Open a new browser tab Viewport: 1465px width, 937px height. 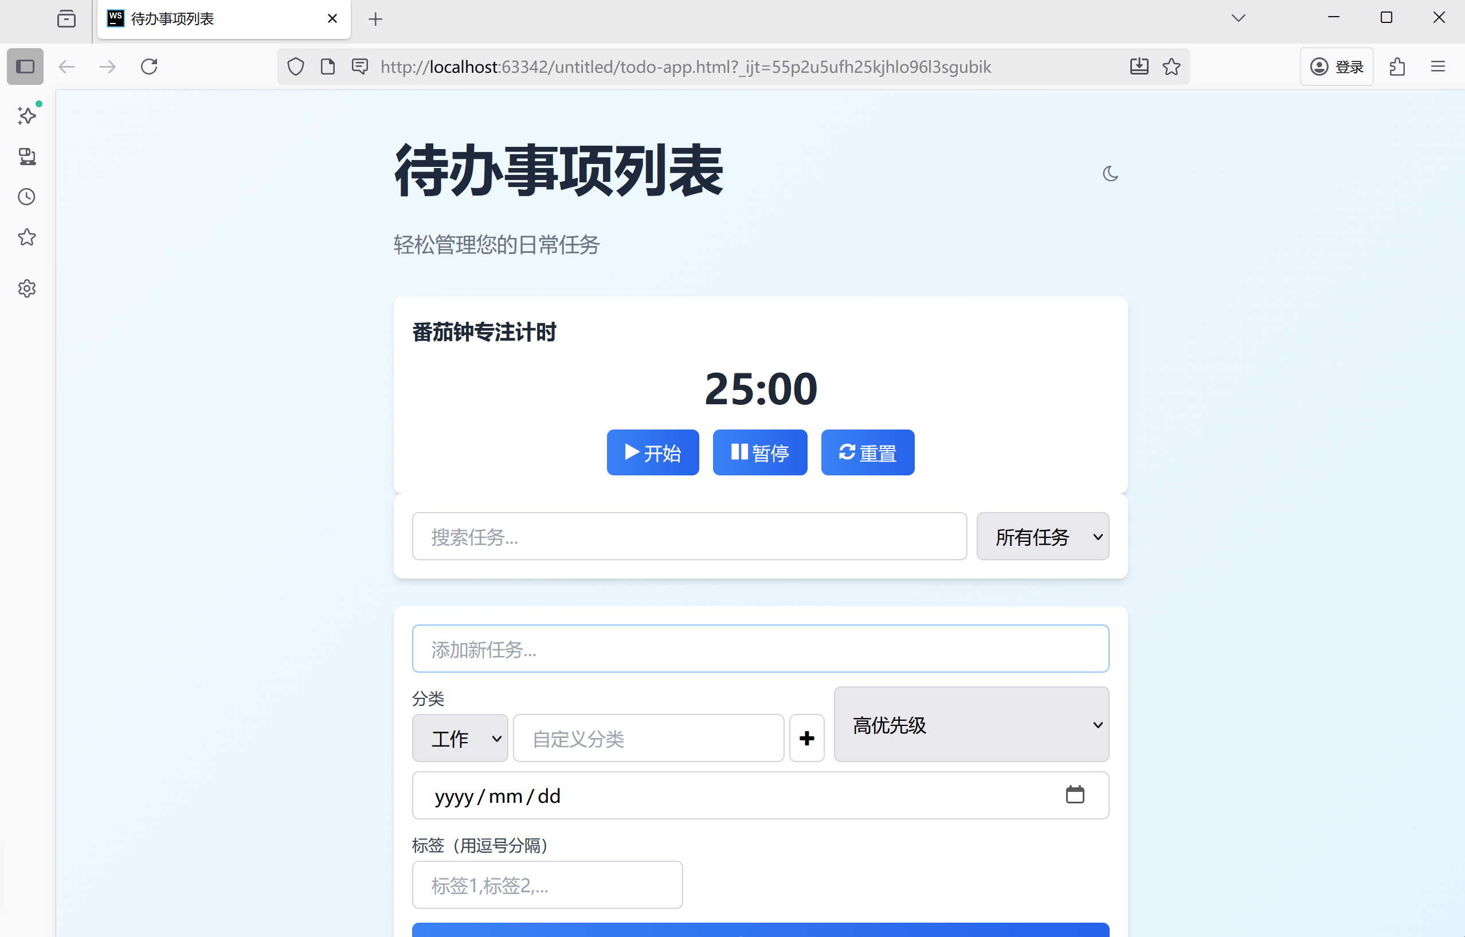coord(375,19)
